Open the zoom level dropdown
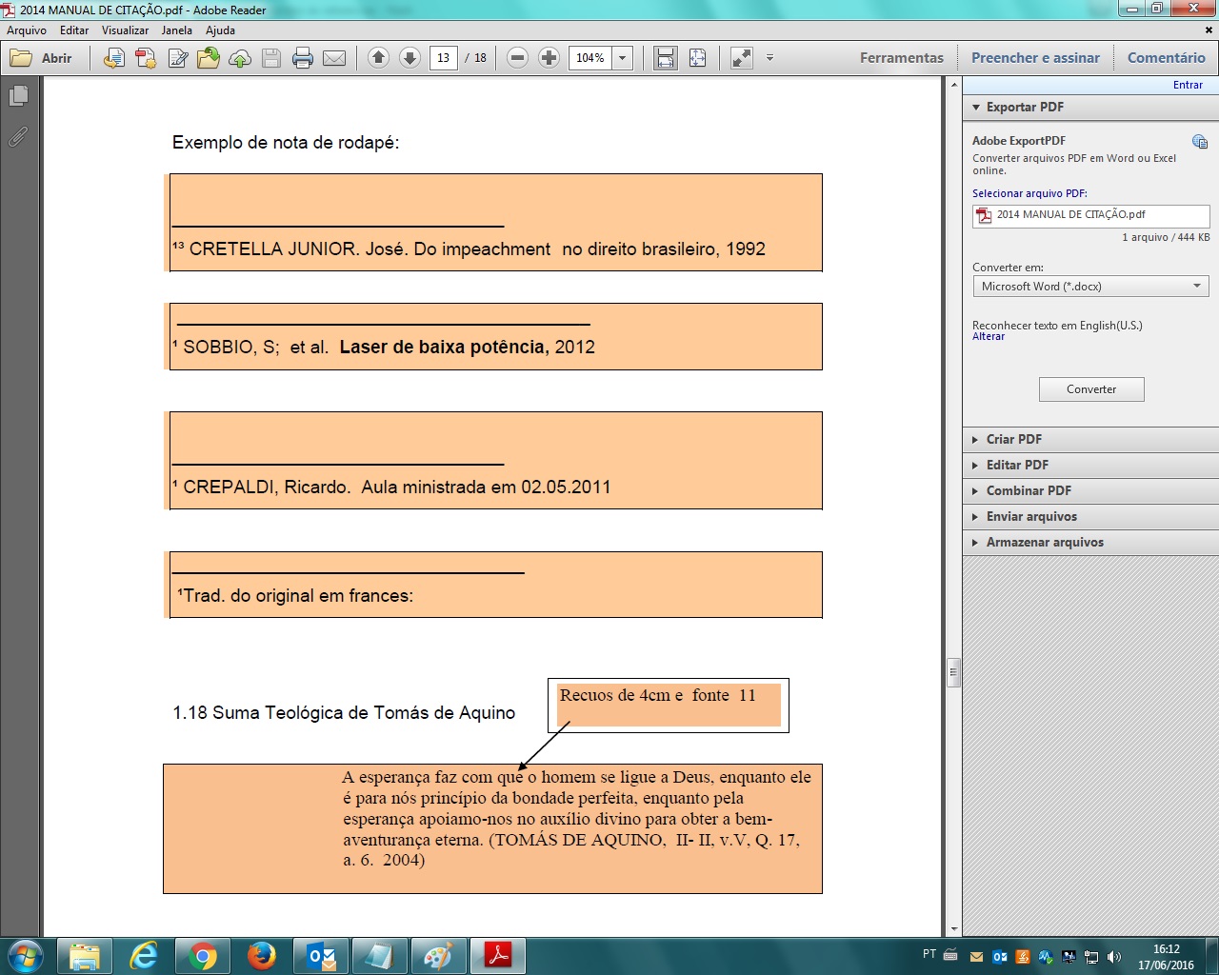The width and height of the screenshot is (1219, 975). [x=623, y=58]
